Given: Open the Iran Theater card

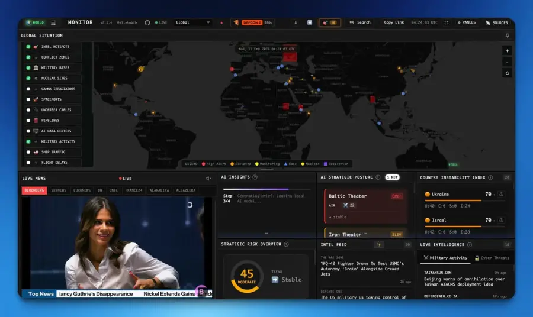Looking at the screenshot, I should tap(365, 233).
